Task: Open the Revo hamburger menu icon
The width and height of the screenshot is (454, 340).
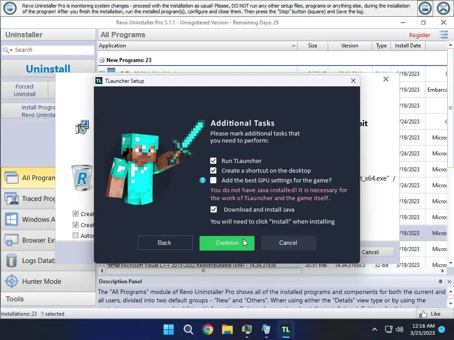Action: coord(443,35)
